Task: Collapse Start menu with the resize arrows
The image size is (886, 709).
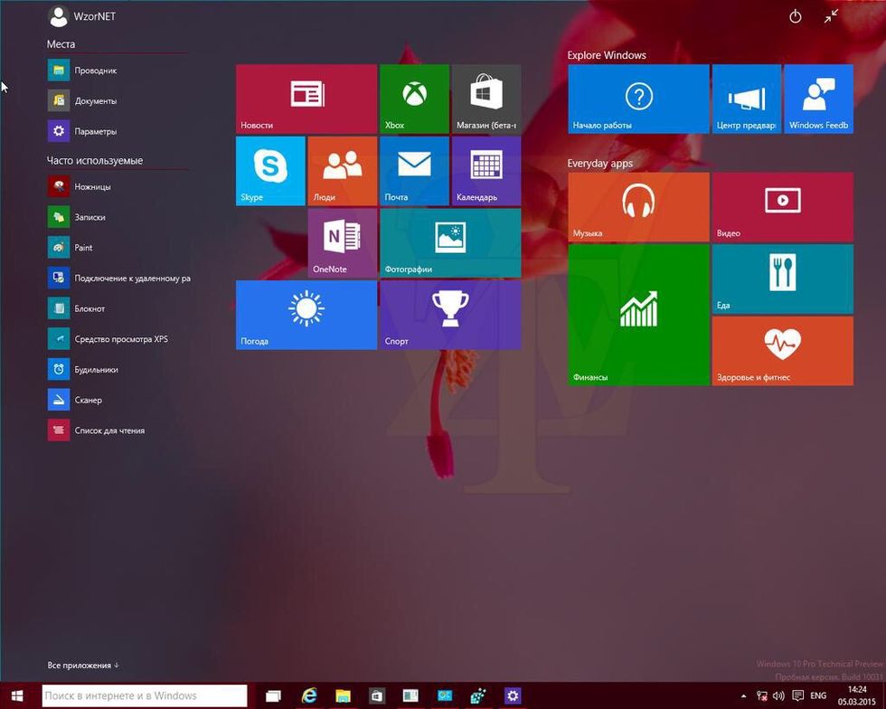Action: coord(831,16)
